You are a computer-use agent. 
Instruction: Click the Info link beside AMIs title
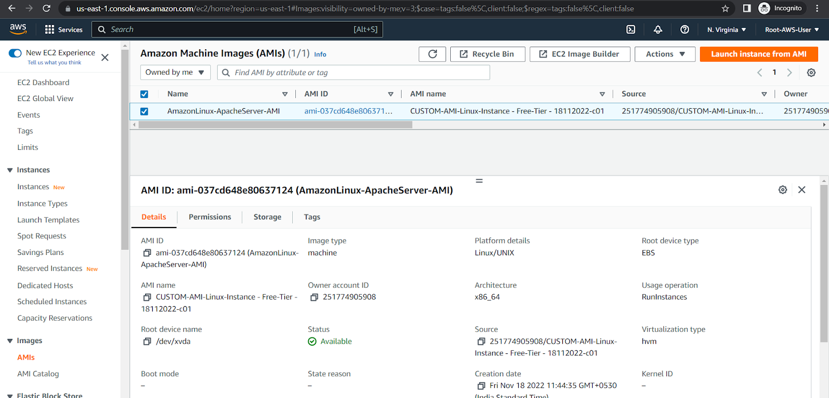pos(320,54)
